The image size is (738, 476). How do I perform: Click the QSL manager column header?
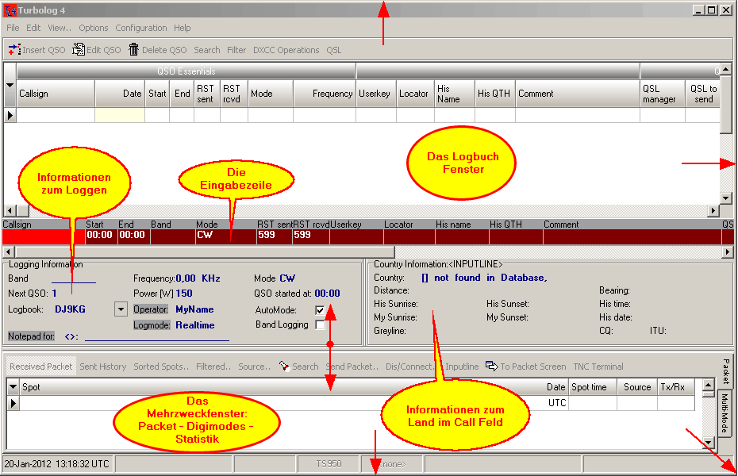click(x=663, y=94)
